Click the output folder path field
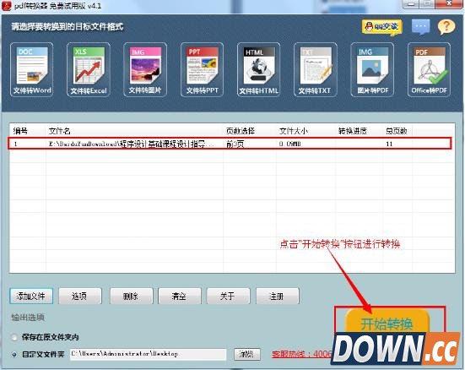Image resolution: width=465 pixels, height=370 pixels. click(x=148, y=354)
